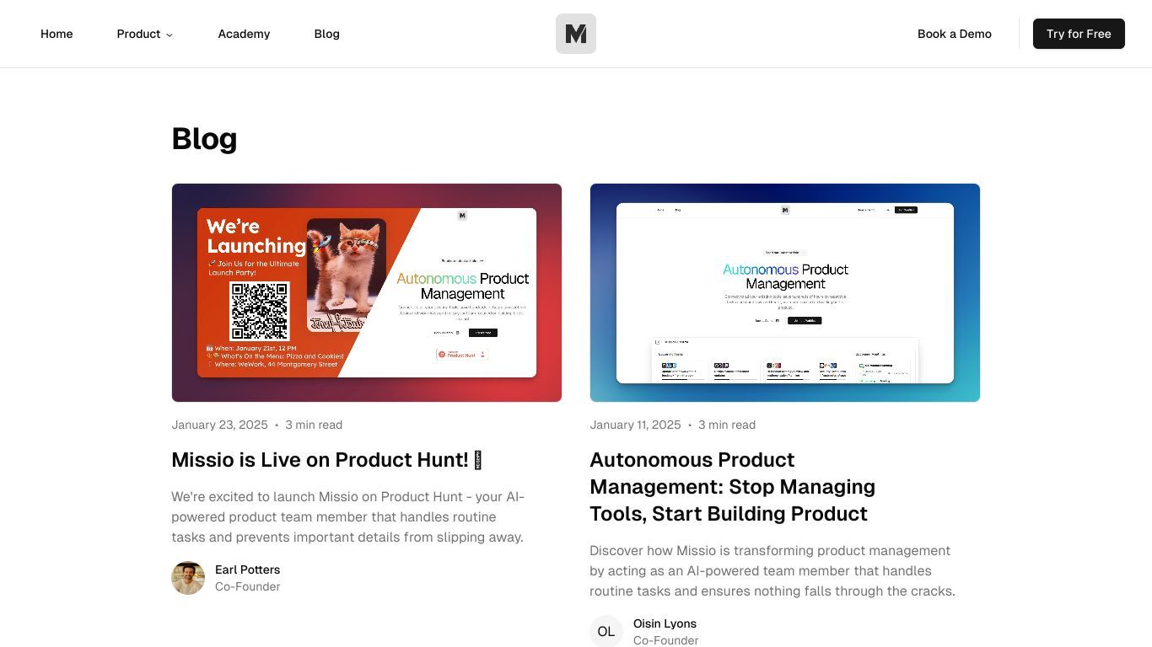This screenshot has width=1152, height=647.
Task: Click the date January 23, 2025
Action: [x=219, y=425]
